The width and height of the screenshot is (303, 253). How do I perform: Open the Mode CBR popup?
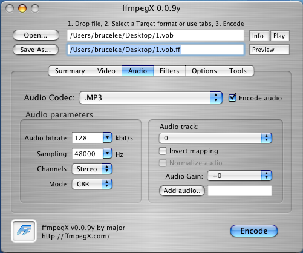tap(92, 184)
